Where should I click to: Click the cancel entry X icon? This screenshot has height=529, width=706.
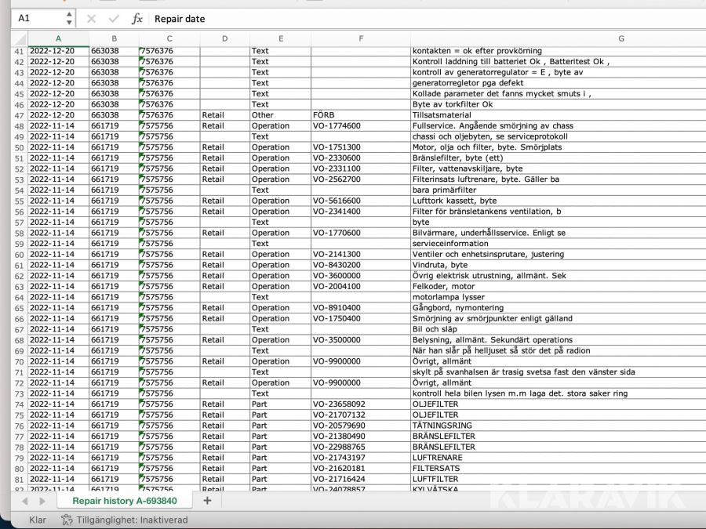tap(92, 19)
